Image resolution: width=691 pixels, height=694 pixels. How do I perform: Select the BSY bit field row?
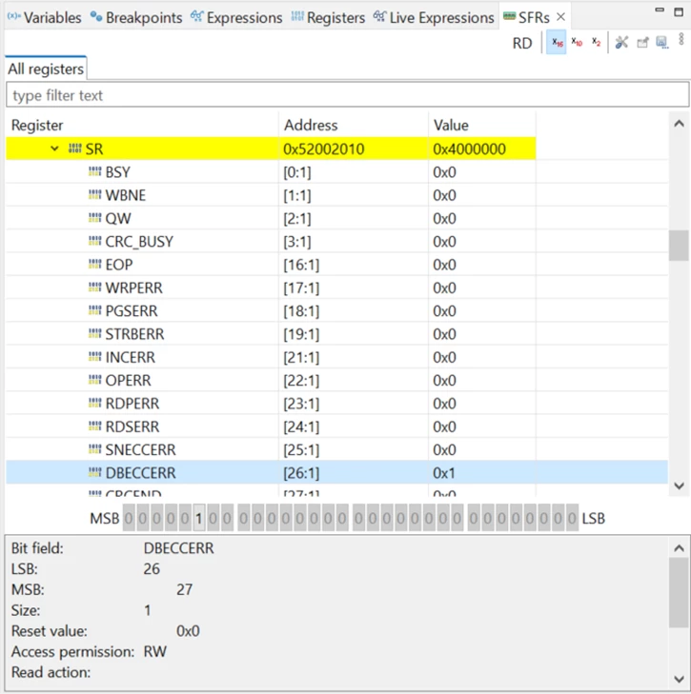click(x=336, y=172)
